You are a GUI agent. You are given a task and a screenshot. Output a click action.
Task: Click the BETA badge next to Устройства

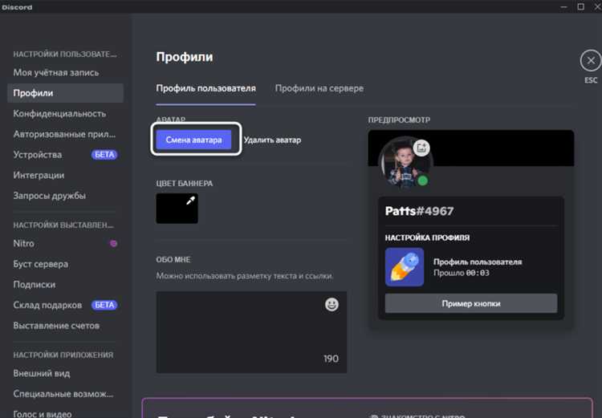click(x=104, y=155)
